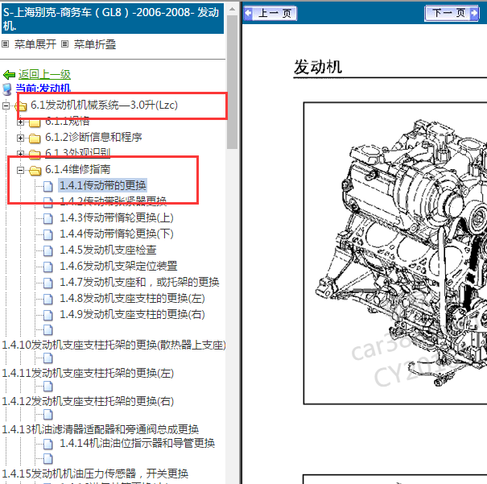This screenshot has width=487, height=484.
Task: Click page icon of 1.4.8发动机支座支柱的更换(左)
Action: [x=47, y=299]
